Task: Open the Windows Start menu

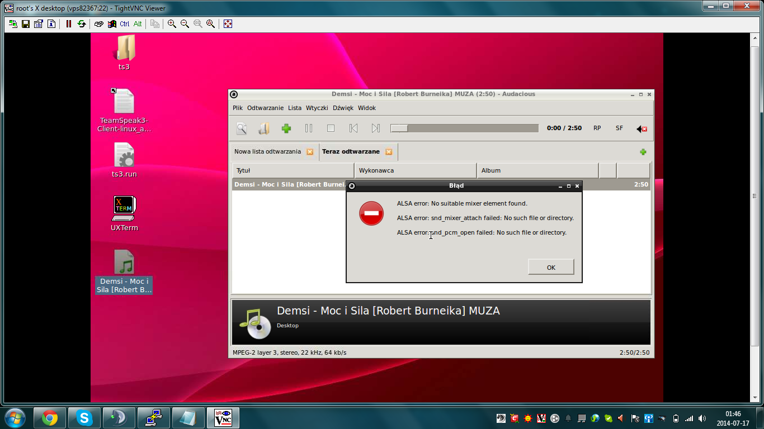Action: click(15, 417)
